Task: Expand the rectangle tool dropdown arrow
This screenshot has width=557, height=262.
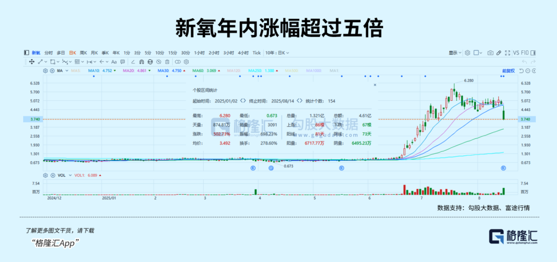Action: click(58, 62)
